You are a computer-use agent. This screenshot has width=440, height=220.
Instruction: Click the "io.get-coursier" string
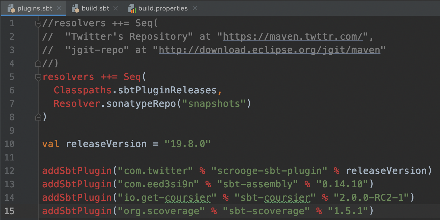click(x=167, y=198)
